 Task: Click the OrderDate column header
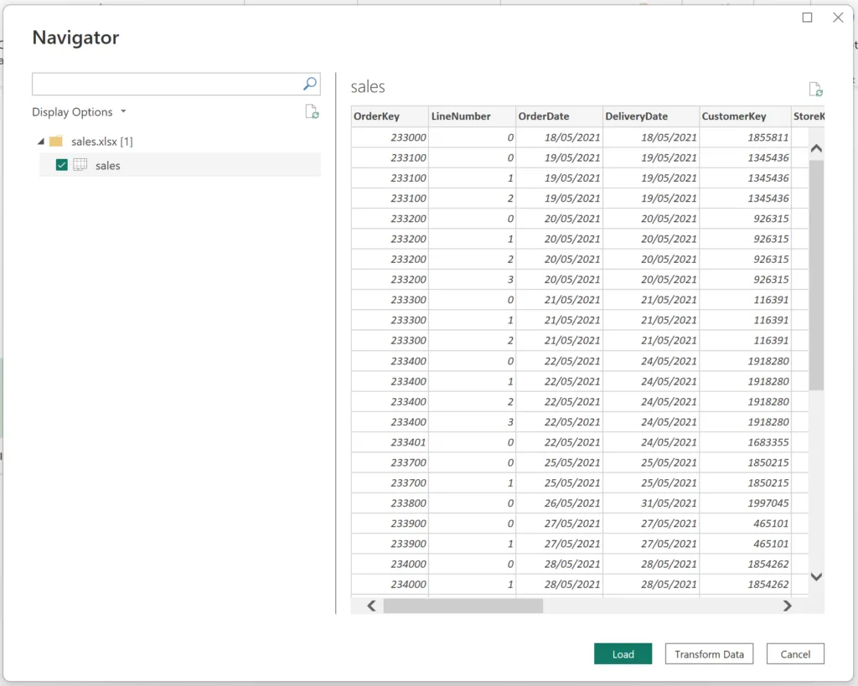(x=559, y=116)
